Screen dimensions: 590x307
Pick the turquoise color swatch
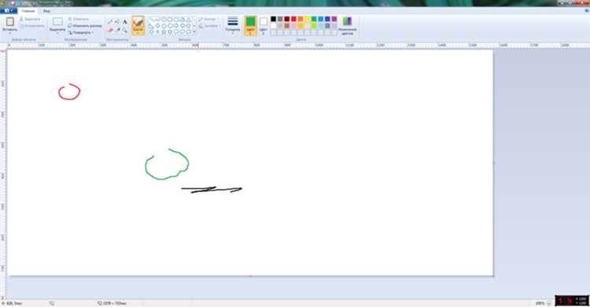321,19
